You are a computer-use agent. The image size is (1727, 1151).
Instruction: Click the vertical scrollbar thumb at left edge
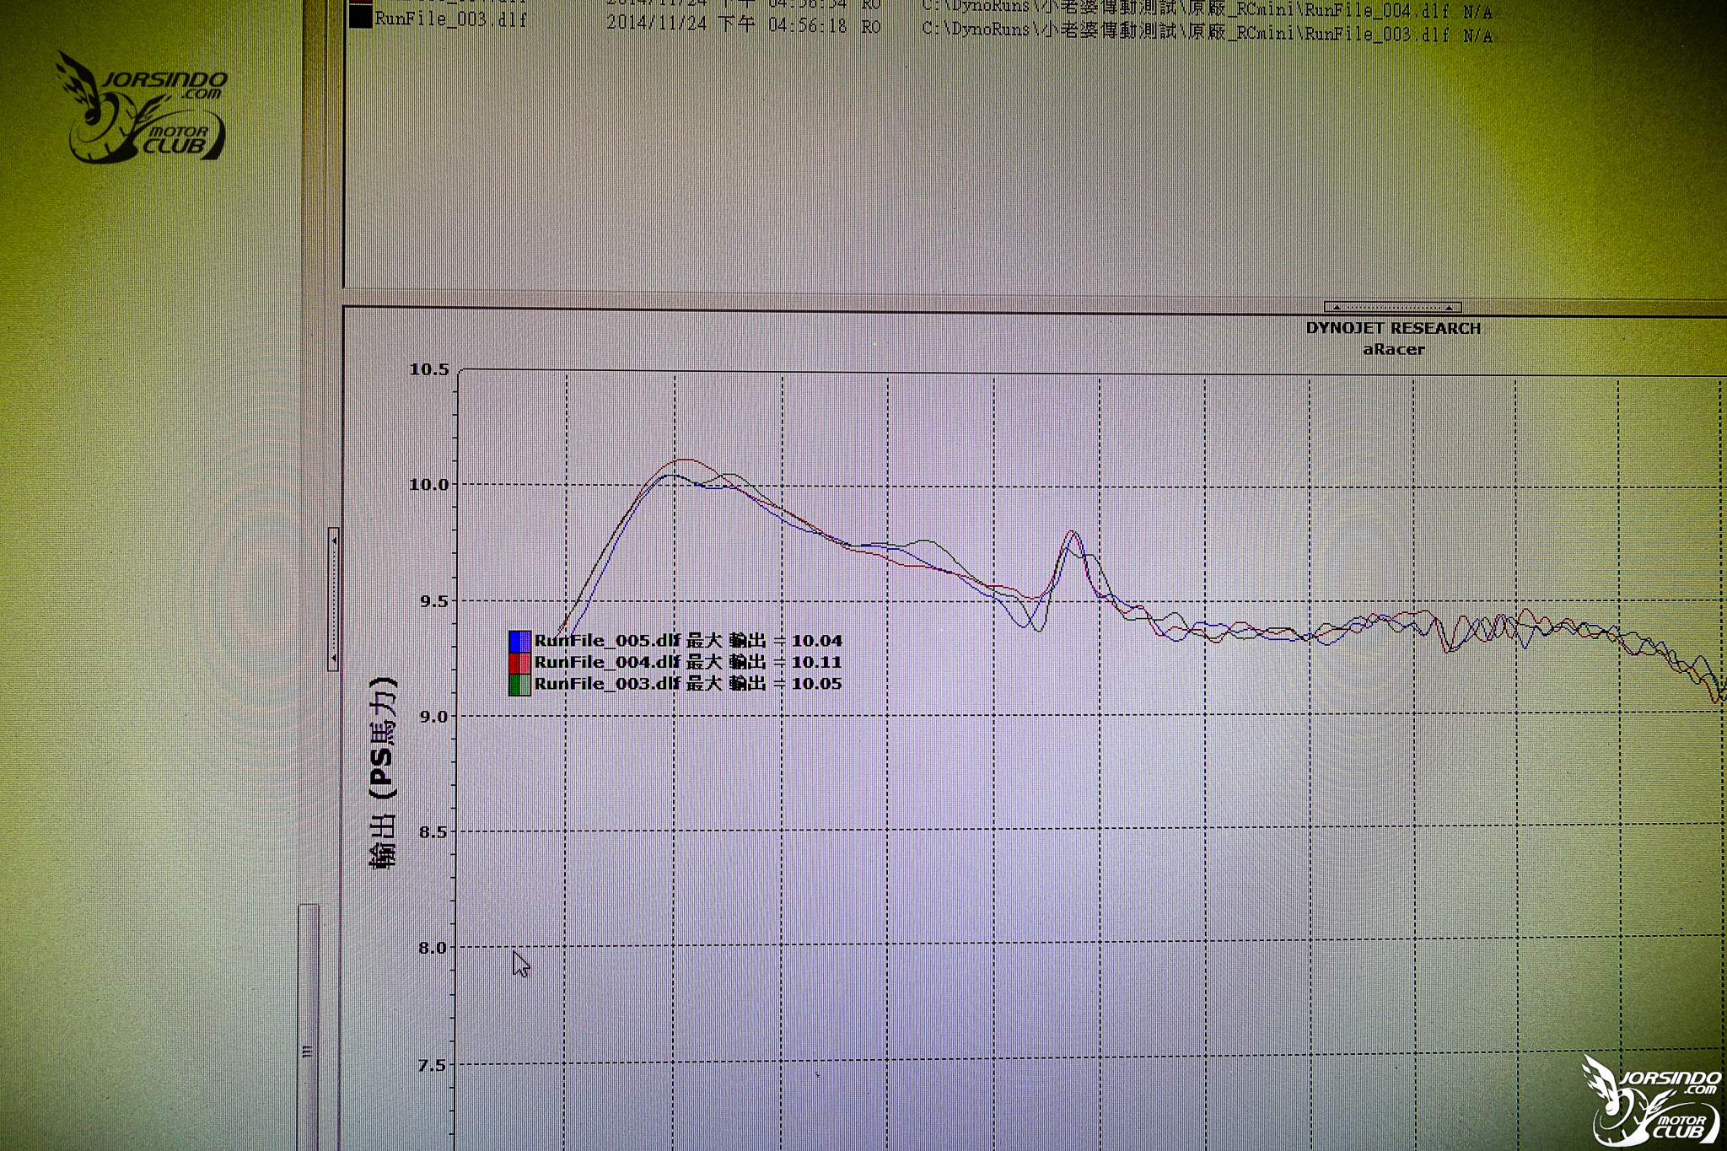tap(309, 1025)
